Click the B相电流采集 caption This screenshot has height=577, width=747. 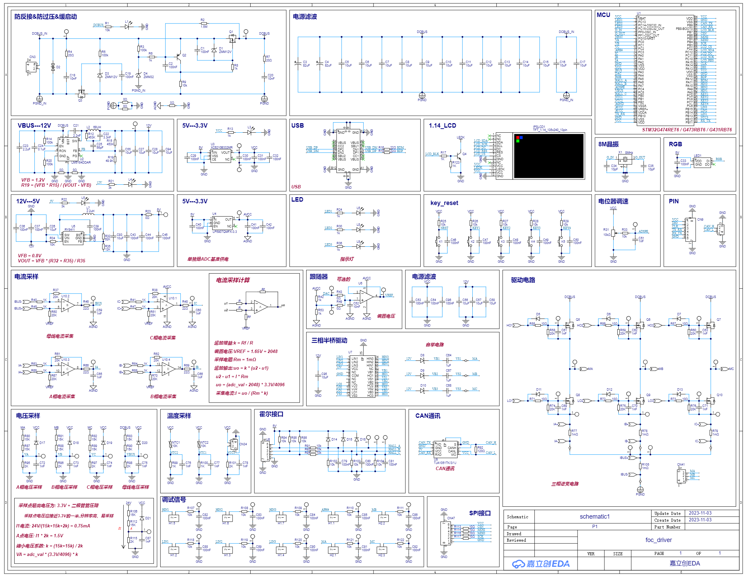[x=163, y=397]
